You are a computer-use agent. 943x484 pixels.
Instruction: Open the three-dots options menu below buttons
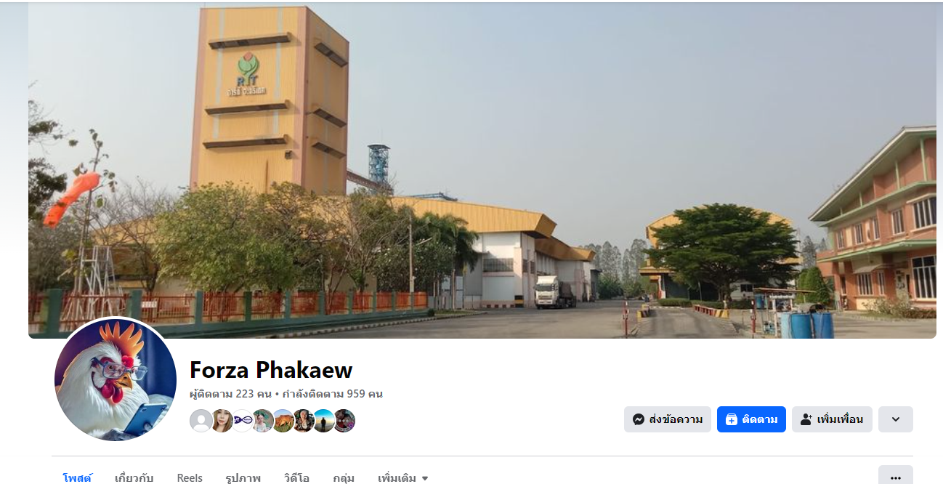point(896,477)
